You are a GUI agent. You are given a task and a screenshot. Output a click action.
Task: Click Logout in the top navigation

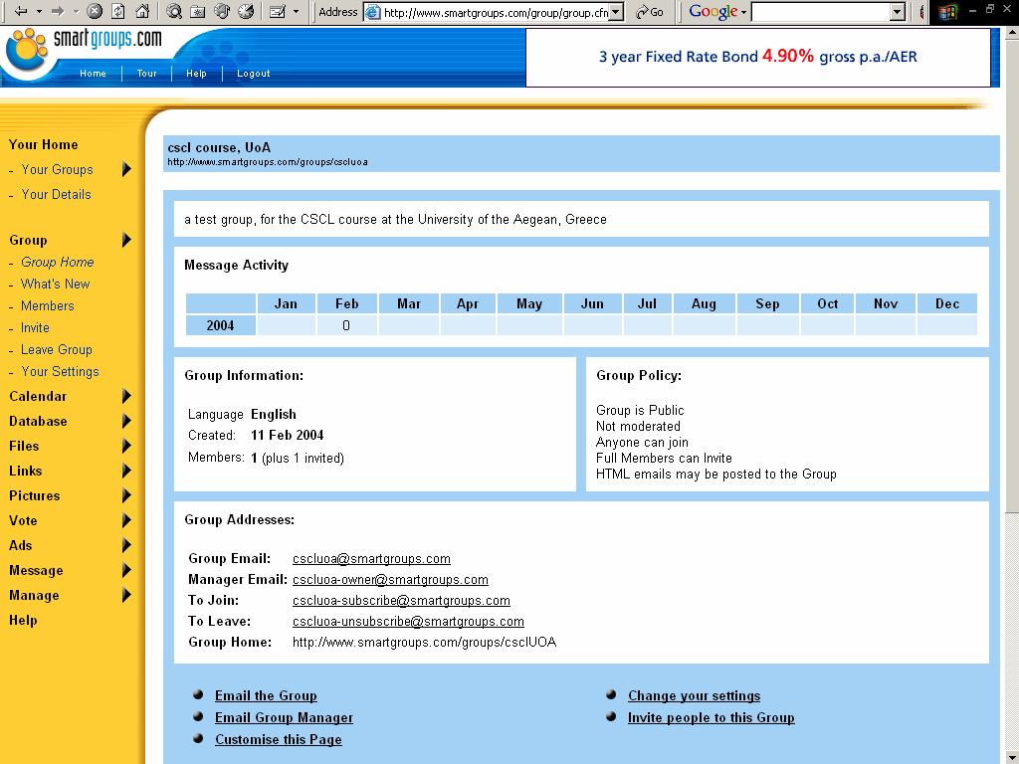coord(254,74)
